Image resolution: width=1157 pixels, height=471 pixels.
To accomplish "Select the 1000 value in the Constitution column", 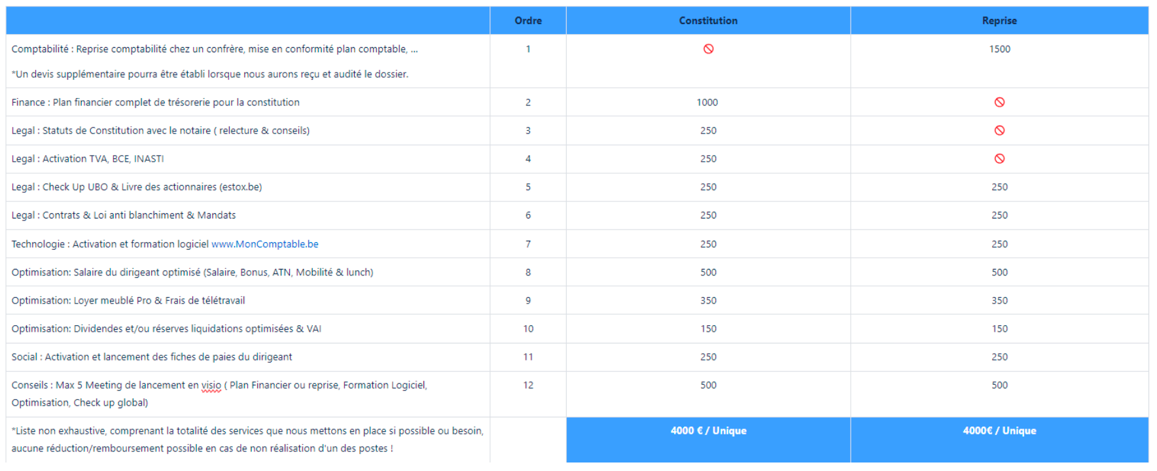I will (707, 102).
